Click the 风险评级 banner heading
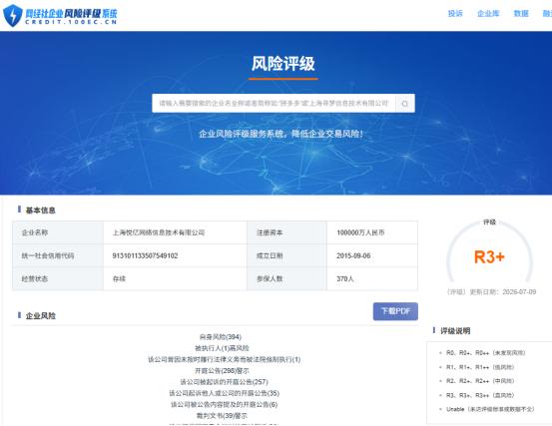552x426 pixels. 283,64
